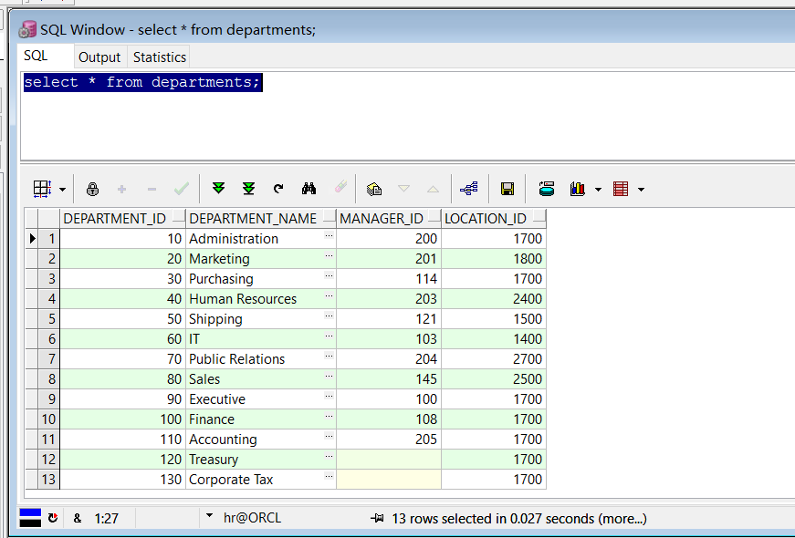Click the ampersand substitution icon in status bar

pos(77,518)
